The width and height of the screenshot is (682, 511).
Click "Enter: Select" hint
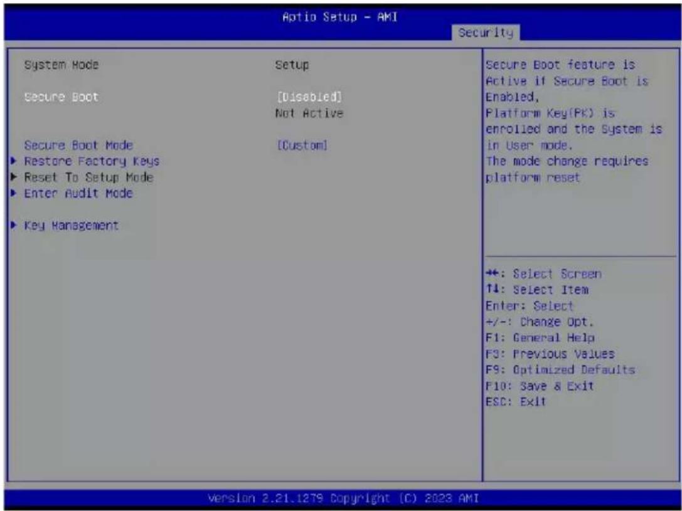[530, 306]
